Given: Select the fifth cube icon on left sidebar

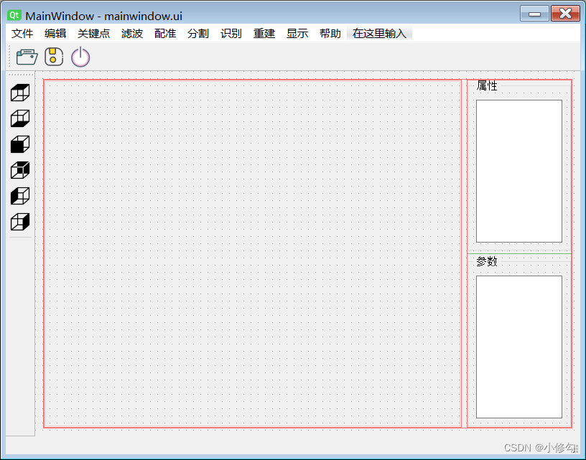Looking at the screenshot, I should coord(19,196).
